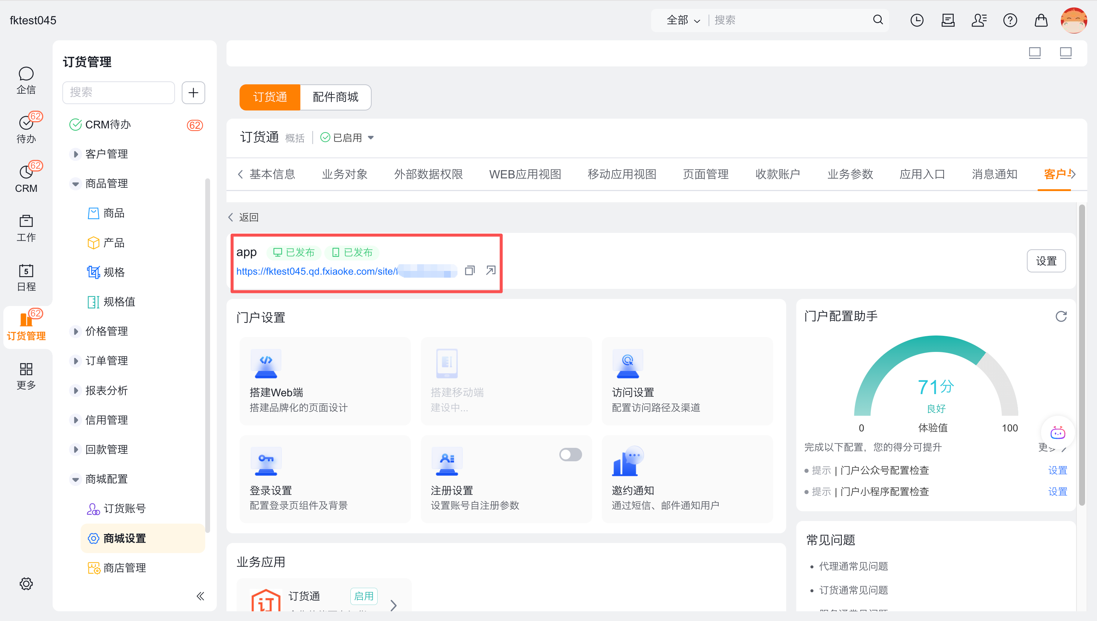Toggle the 注册设置 switch on
1097x621 pixels.
570,455
